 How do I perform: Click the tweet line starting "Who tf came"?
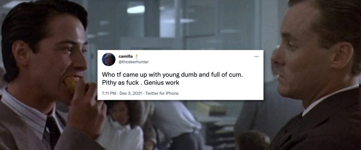(x=172, y=75)
